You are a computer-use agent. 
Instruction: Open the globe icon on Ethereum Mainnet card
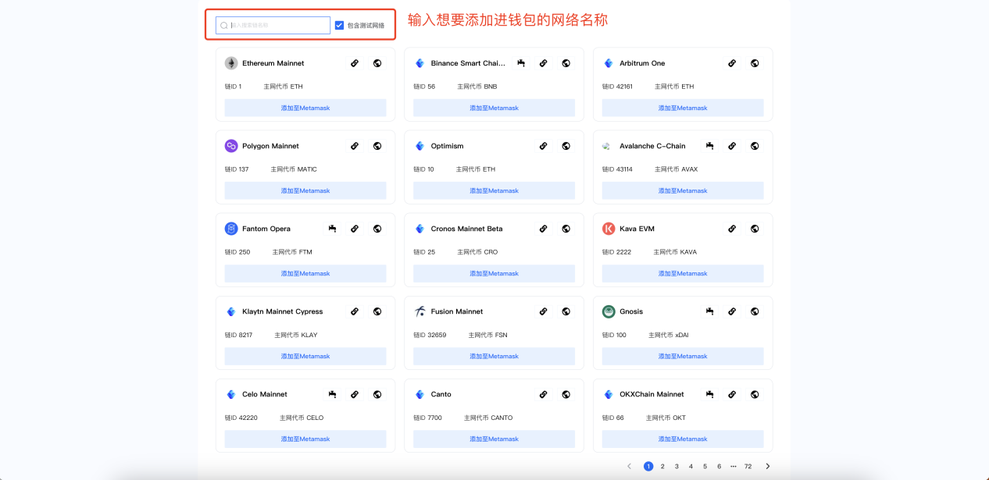377,63
